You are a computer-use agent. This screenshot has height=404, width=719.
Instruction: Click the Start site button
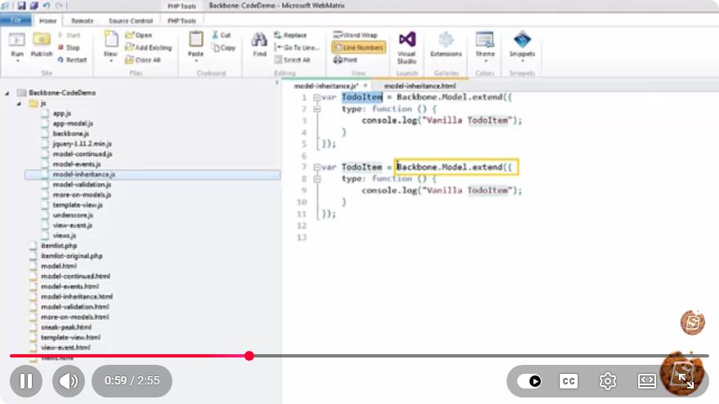(x=69, y=35)
